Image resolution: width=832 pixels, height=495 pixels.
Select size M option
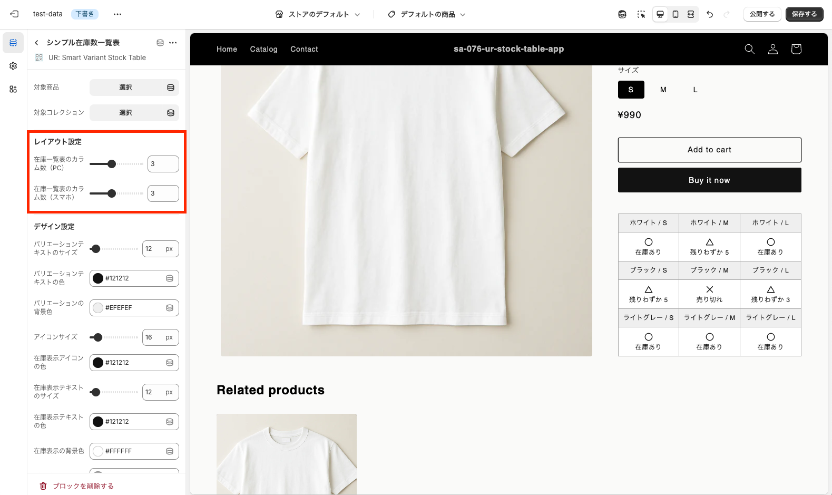click(x=663, y=90)
